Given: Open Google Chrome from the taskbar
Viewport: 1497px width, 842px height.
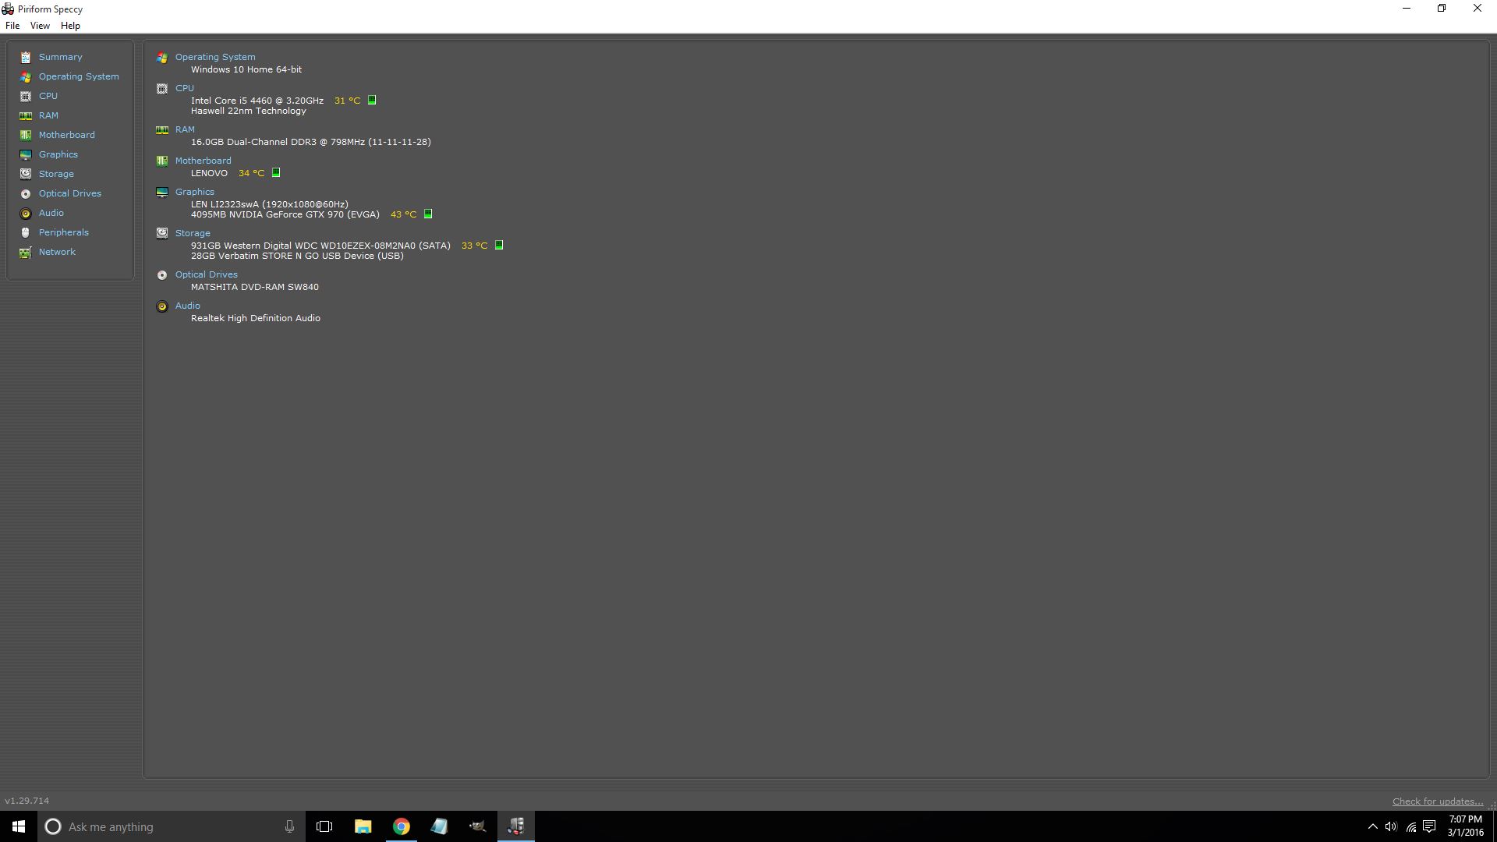Looking at the screenshot, I should click(x=401, y=826).
